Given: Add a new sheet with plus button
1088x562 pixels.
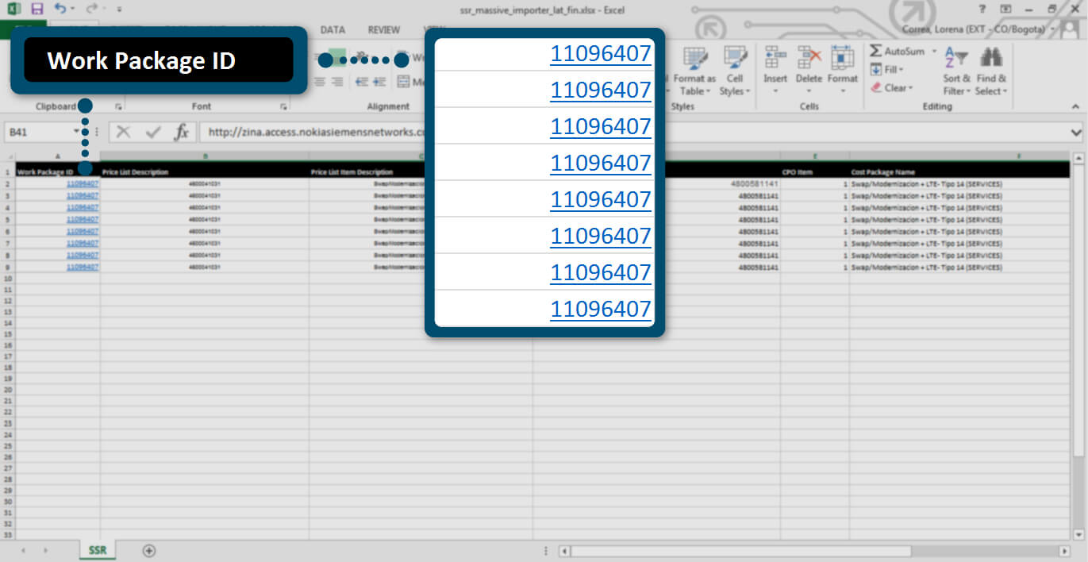Looking at the screenshot, I should tap(148, 550).
